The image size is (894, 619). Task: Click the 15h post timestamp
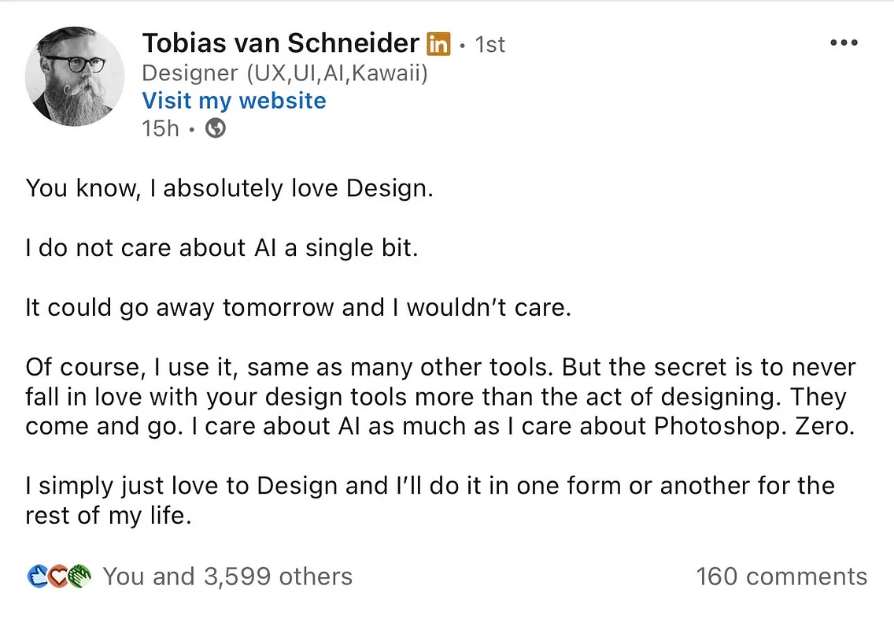point(161,128)
